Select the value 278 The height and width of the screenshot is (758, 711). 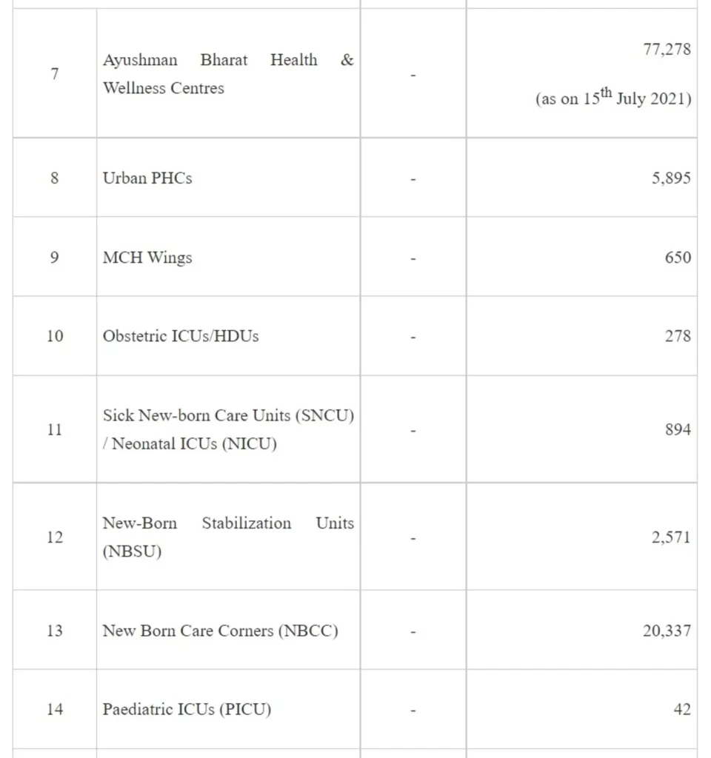pos(678,336)
